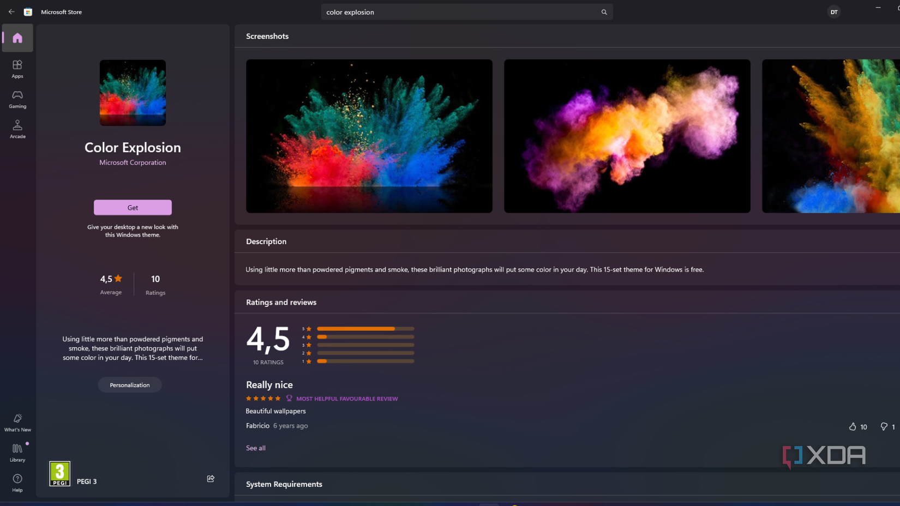Click the DT profile avatar
This screenshot has height=506, width=900.
pyautogui.click(x=833, y=11)
